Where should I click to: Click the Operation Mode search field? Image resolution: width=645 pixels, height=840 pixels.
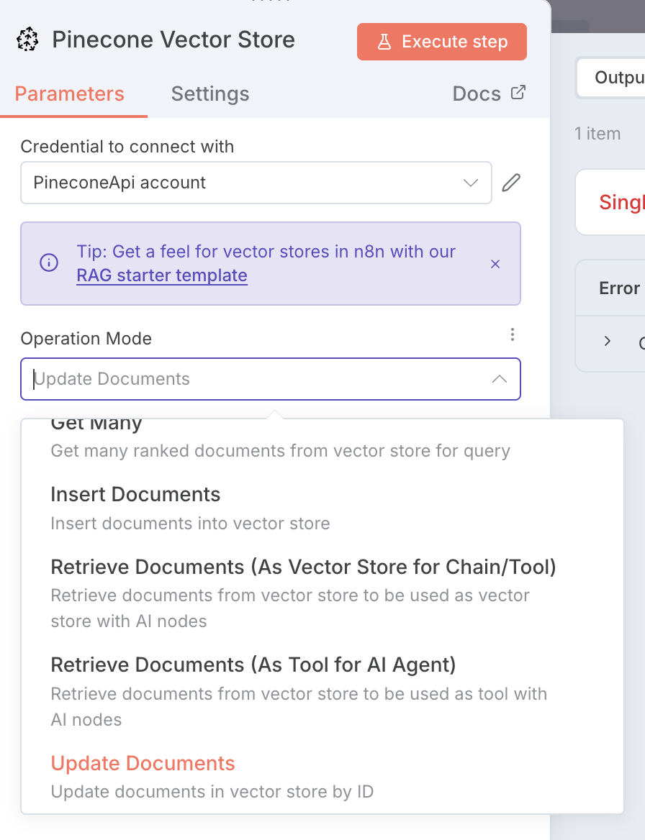point(271,379)
